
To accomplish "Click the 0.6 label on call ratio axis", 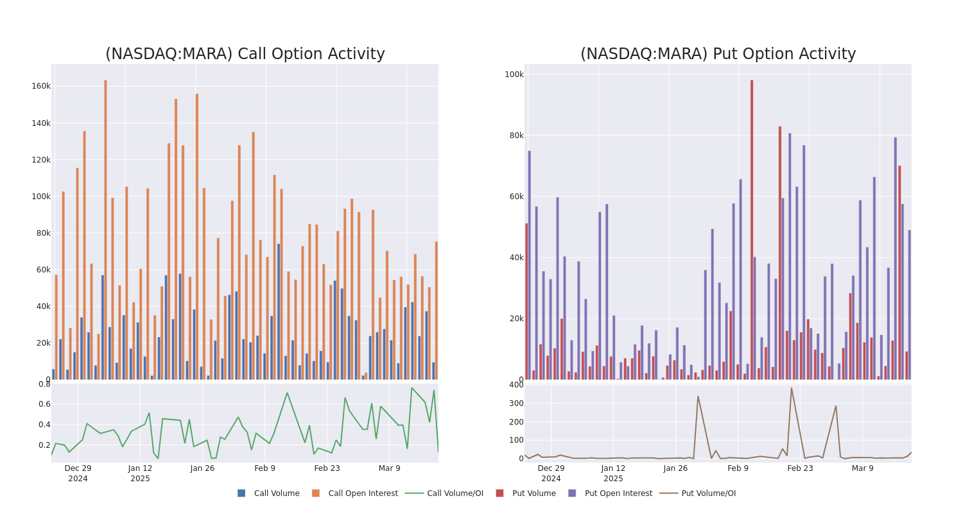I will (44, 404).
